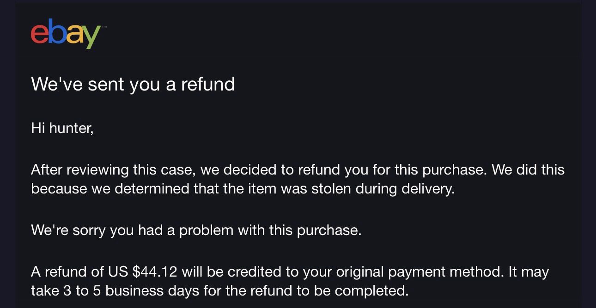Click the red 'e' in eBay logo
The width and height of the screenshot is (596, 308).
39,35
